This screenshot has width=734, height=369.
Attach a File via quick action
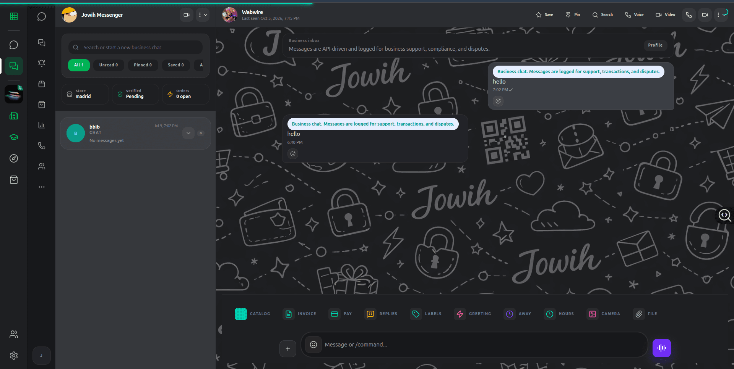point(645,314)
